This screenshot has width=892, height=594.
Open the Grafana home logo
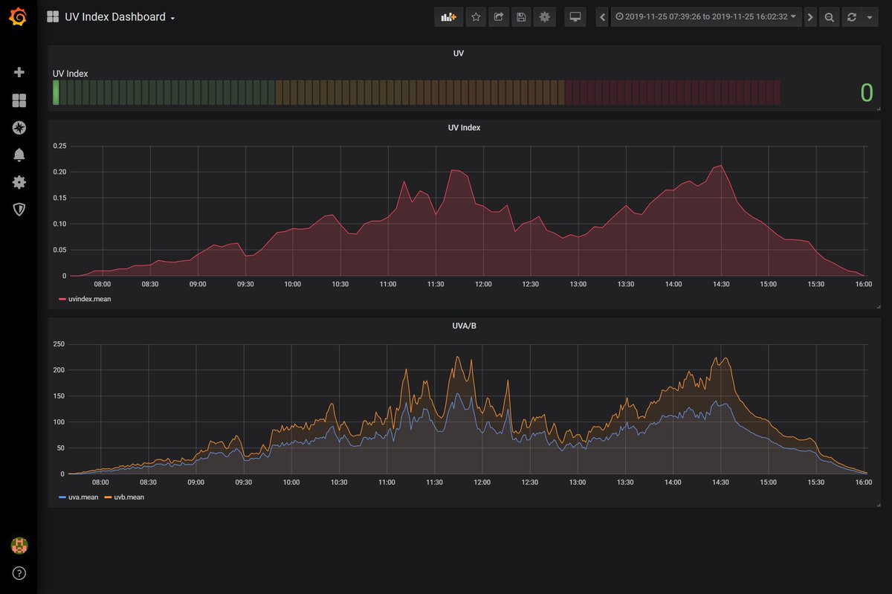coord(19,16)
